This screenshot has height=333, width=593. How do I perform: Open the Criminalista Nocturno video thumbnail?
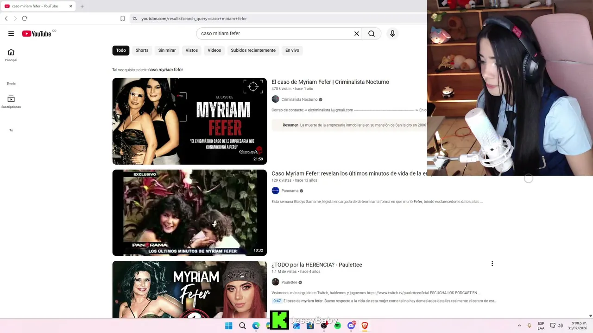(x=189, y=121)
